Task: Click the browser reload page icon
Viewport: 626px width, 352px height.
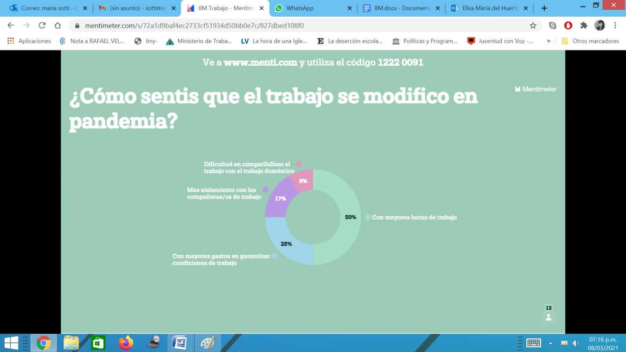Action: (x=42, y=25)
